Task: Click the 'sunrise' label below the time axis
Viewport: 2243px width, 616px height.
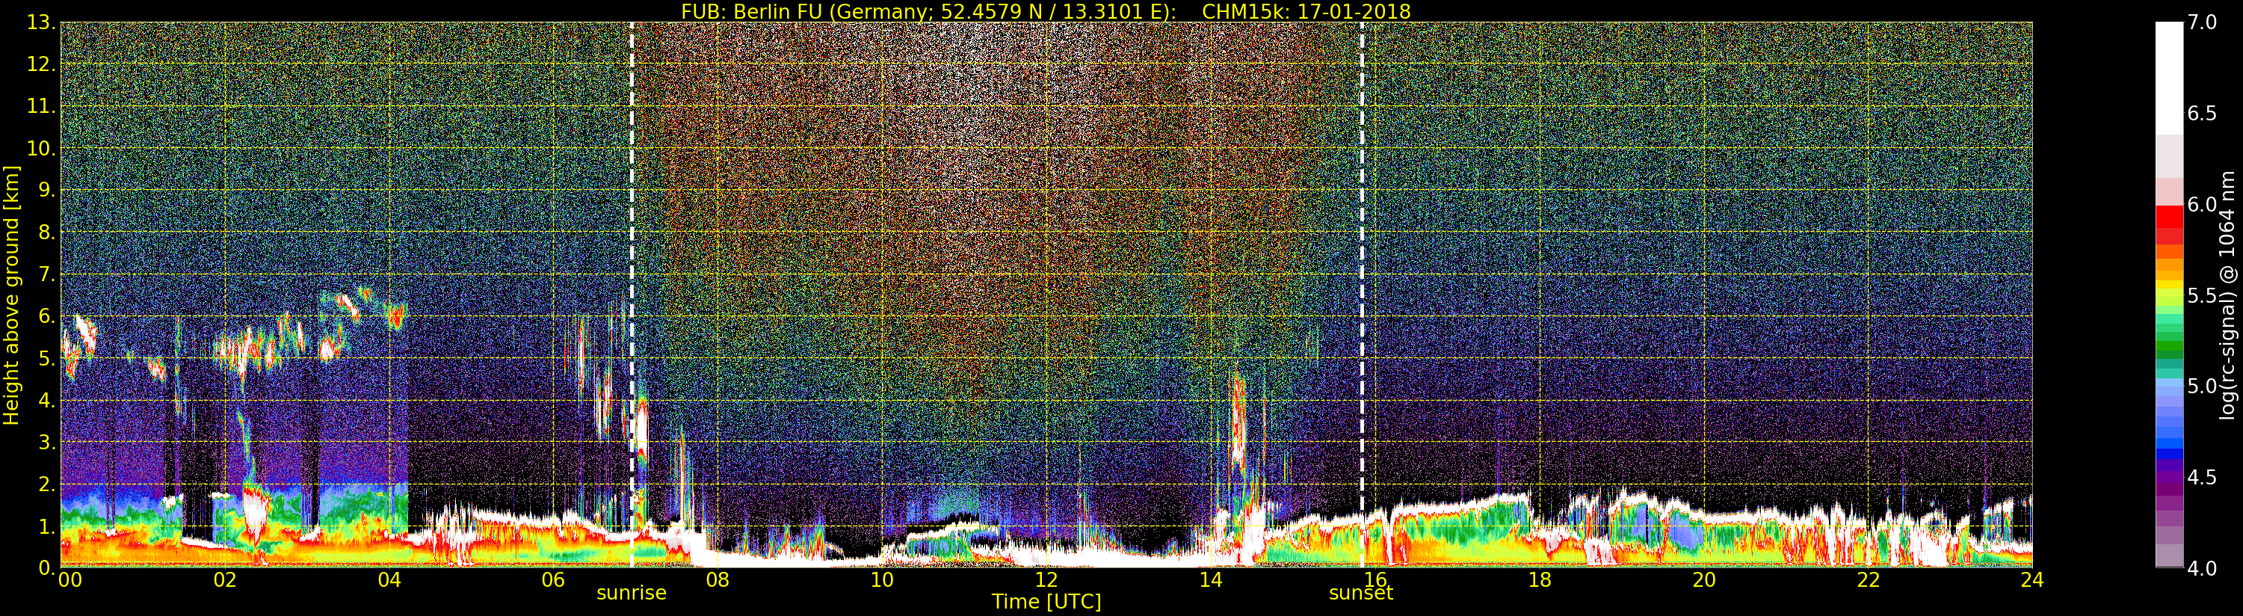Action: [632, 594]
